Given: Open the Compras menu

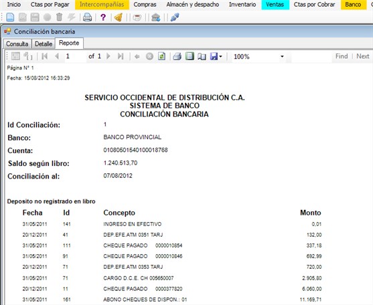Looking at the screenshot, I should click(145, 5).
